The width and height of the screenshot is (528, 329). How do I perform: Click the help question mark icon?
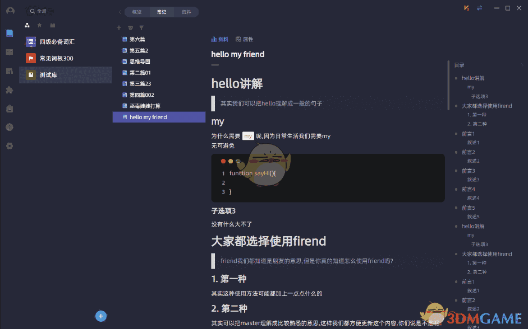pos(9,127)
